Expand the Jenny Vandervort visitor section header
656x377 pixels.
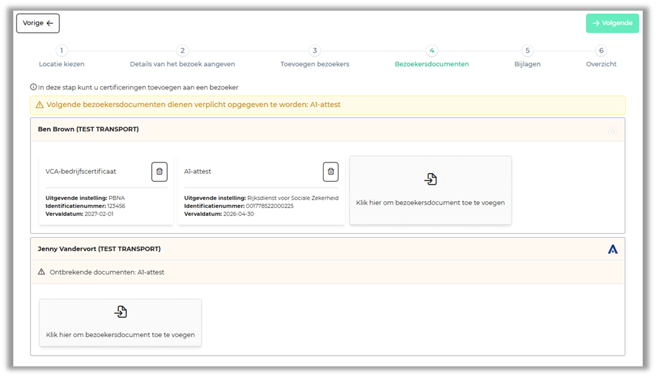(266, 249)
